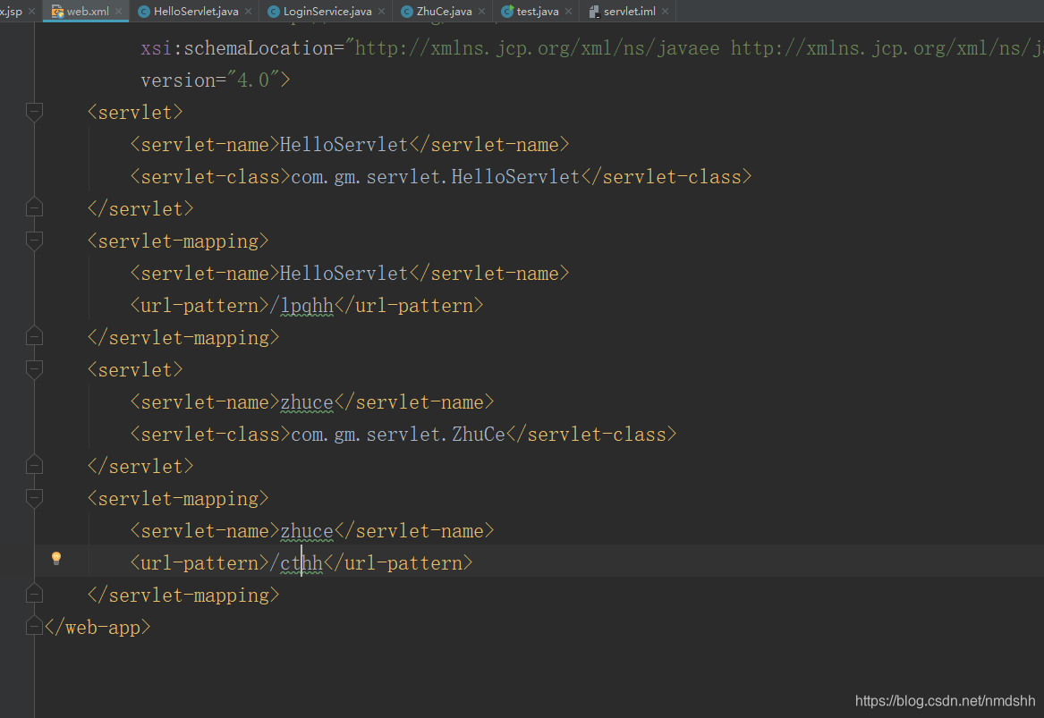The image size is (1044, 718).
Task: Collapse the <servlet-mapping> block containing /cthh
Action: tap(35, 498)
